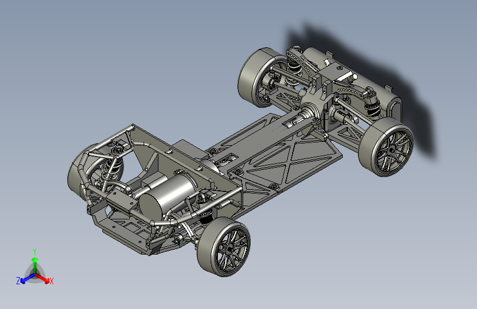Select the front wheel with visible spokes
The image size is (477, 309).
coord(224,246)
